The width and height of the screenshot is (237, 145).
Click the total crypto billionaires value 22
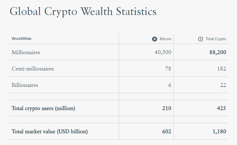pyautogui.click(x=223, y=85)
